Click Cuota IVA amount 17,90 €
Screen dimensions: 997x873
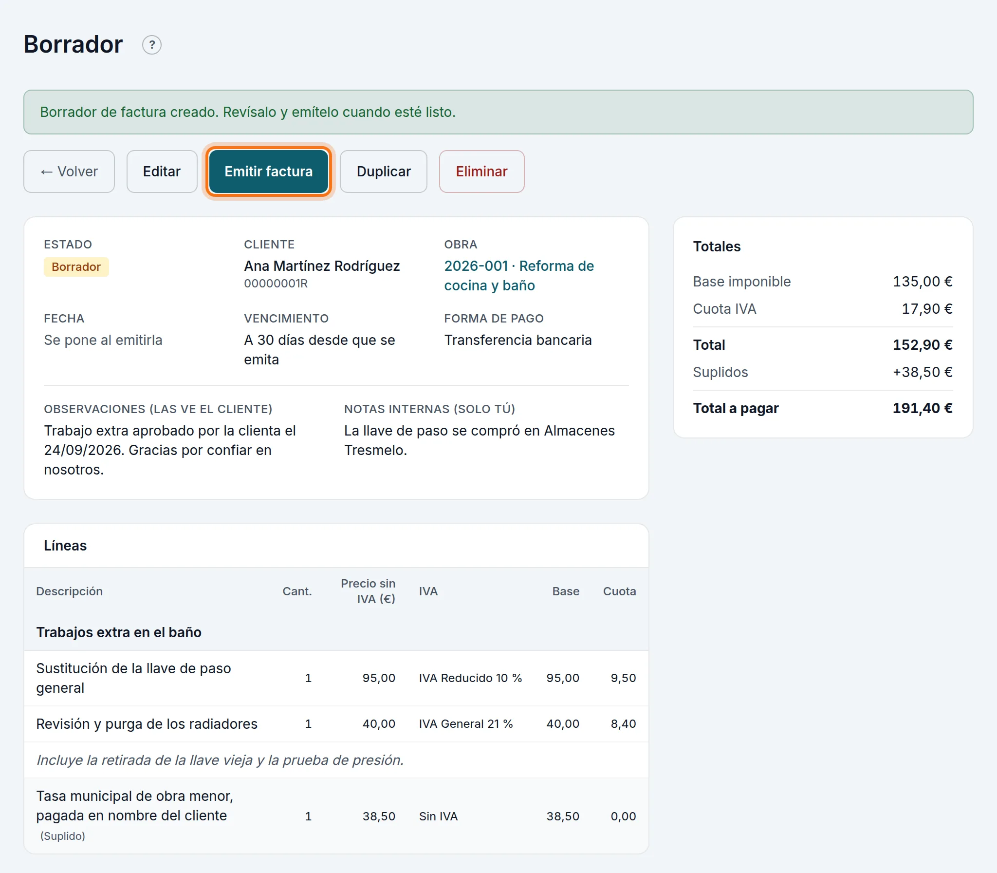pyautogui.click(x=927, y=309)
